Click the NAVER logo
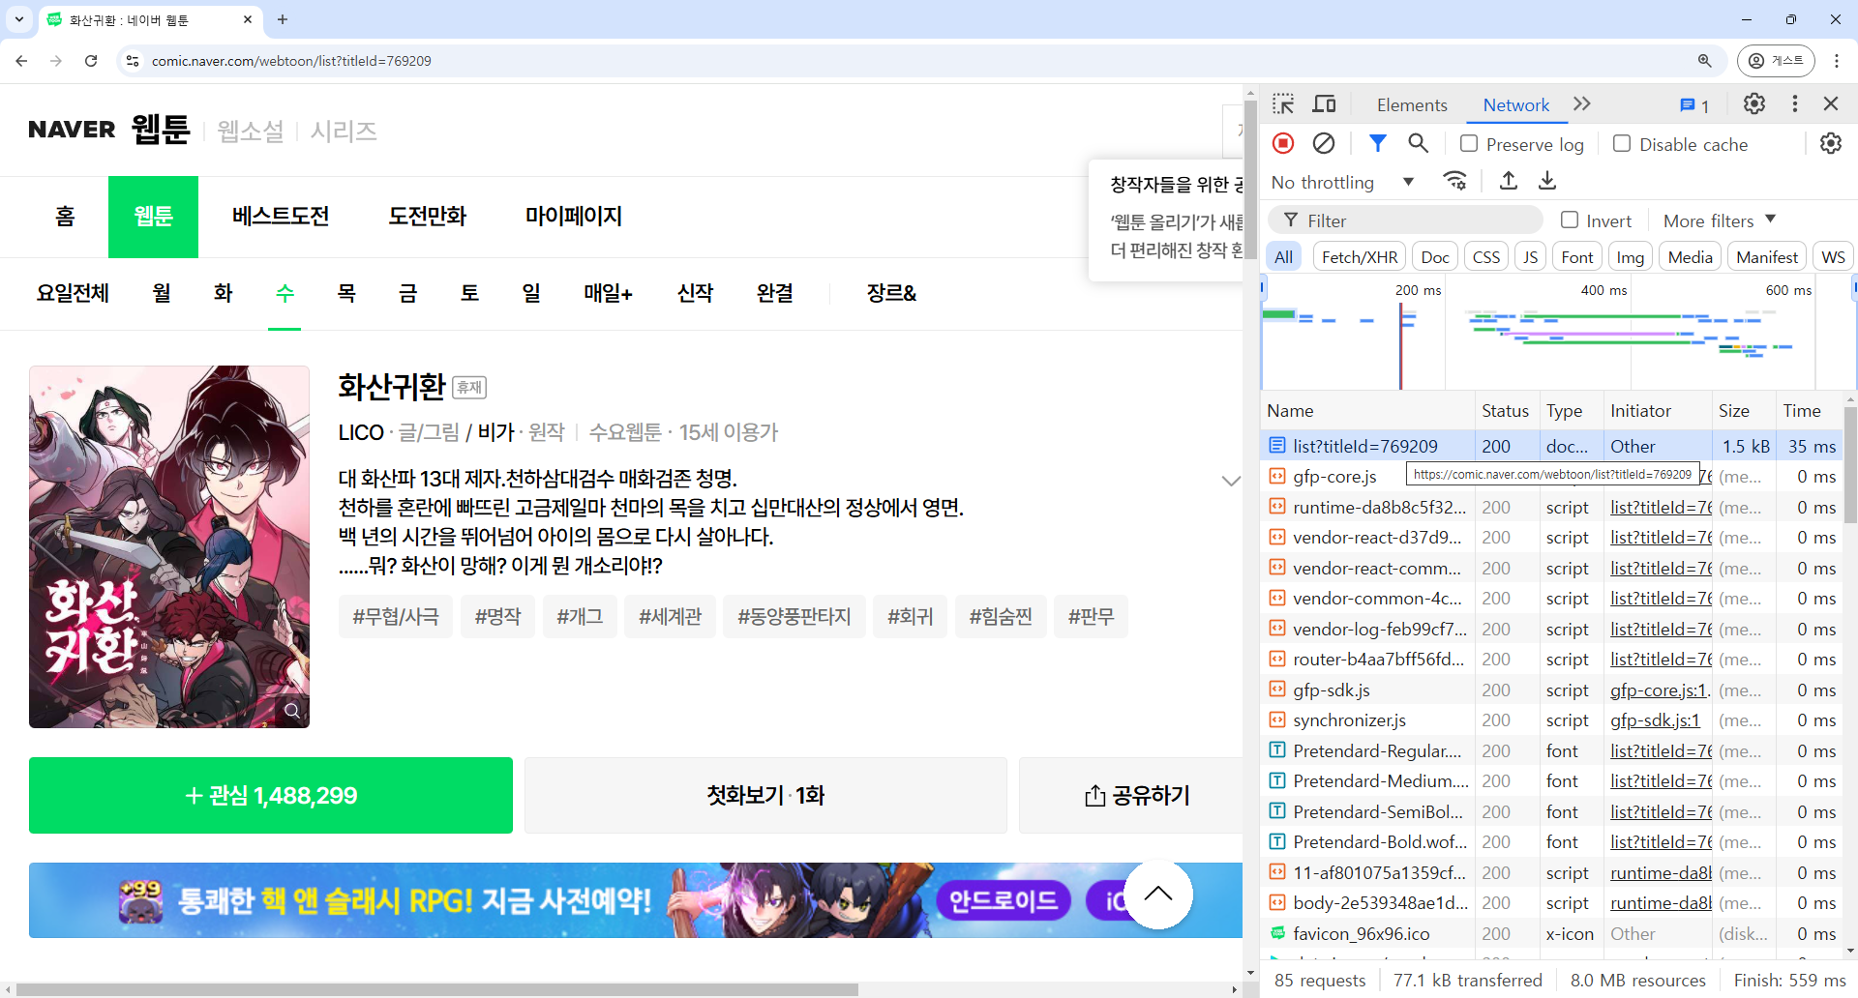The image size is (1858, 998). (72, 130)
